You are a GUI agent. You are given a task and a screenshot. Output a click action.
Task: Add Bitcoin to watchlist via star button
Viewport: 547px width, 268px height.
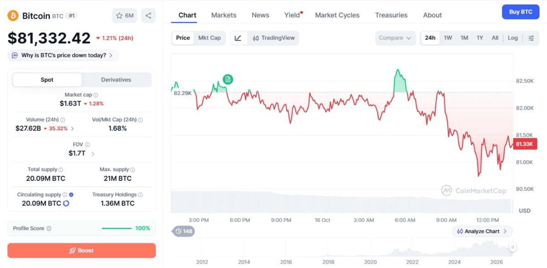pyautogui.click(x=124, y=15)
